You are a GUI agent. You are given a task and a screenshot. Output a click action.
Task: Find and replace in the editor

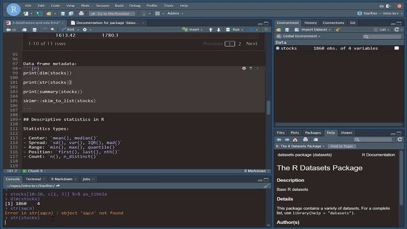tap(53, 30)
